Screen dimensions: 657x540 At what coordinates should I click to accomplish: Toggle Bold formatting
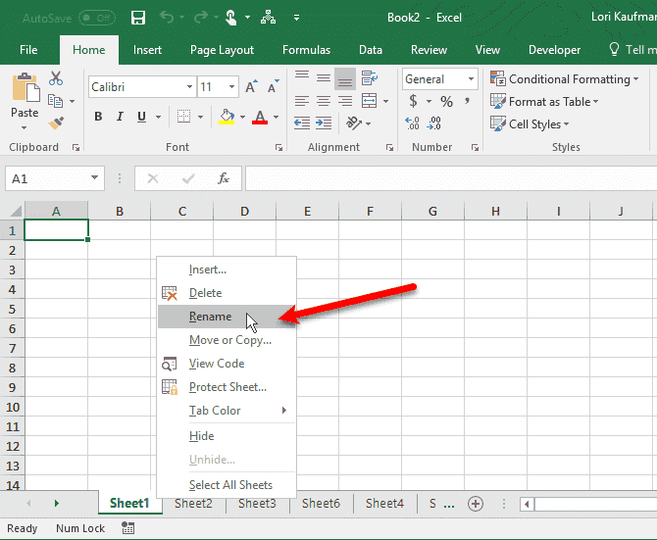coord(98,117)
